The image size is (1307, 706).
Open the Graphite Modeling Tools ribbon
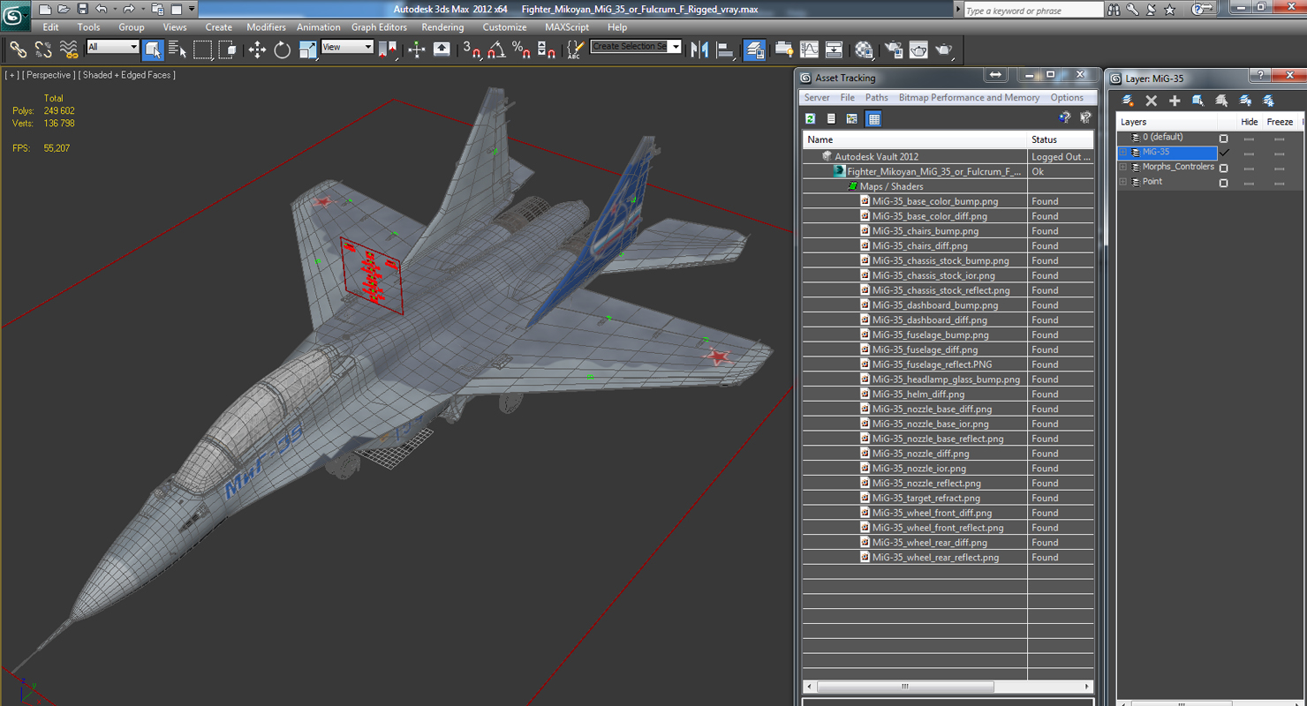point(783,50)
